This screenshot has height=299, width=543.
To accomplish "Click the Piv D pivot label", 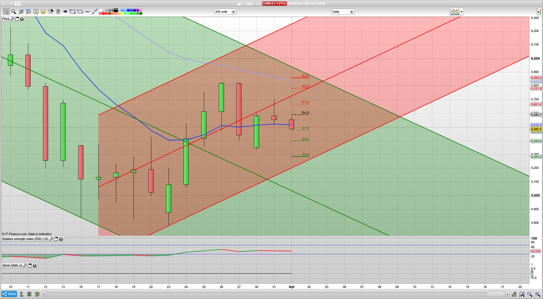I will click(305, 113).
